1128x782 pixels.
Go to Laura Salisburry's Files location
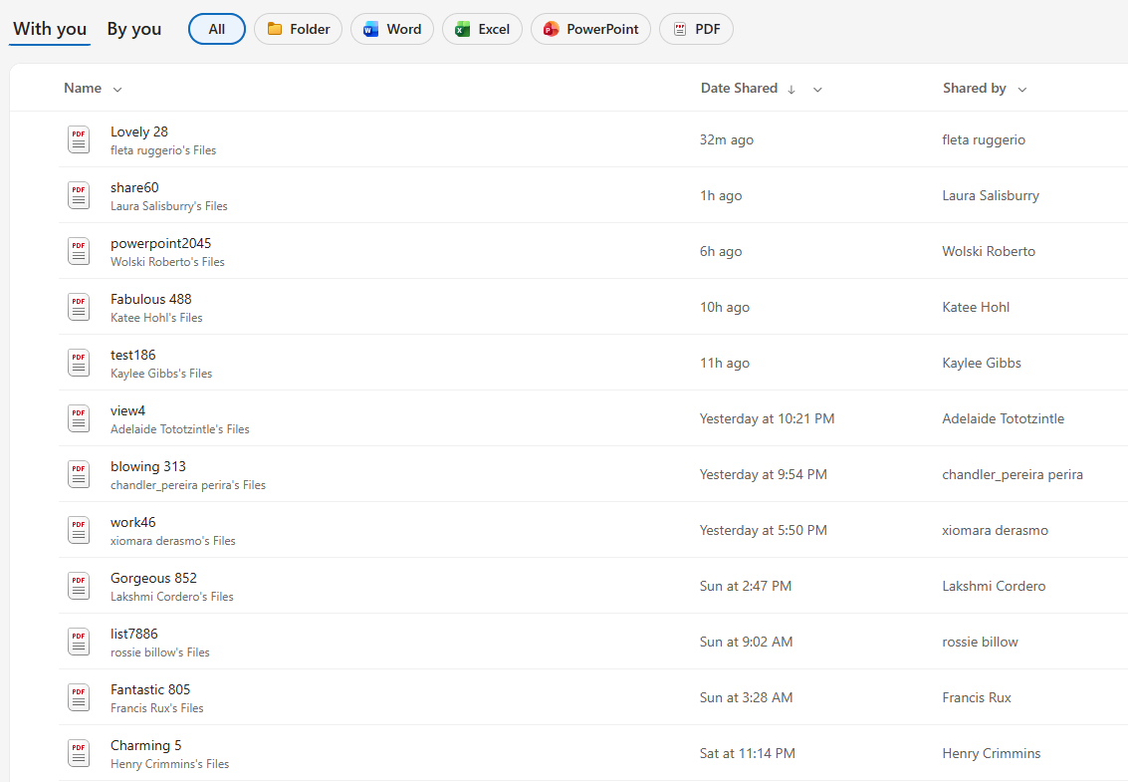pyautogui.click(x=169, y=206)
